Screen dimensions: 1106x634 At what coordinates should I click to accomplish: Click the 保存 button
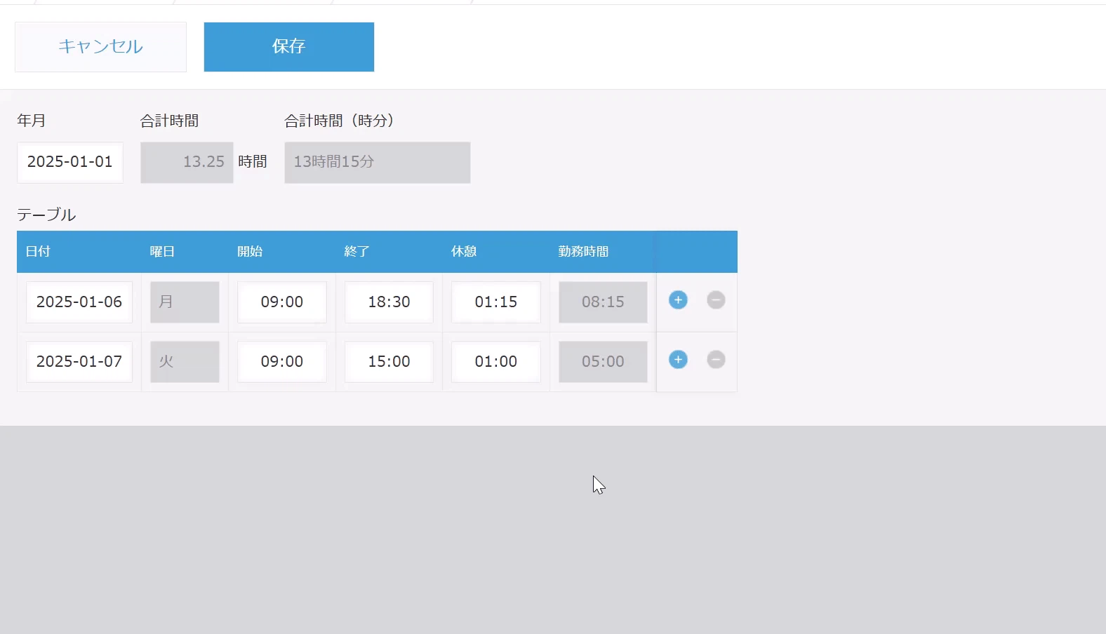point(289,46)
